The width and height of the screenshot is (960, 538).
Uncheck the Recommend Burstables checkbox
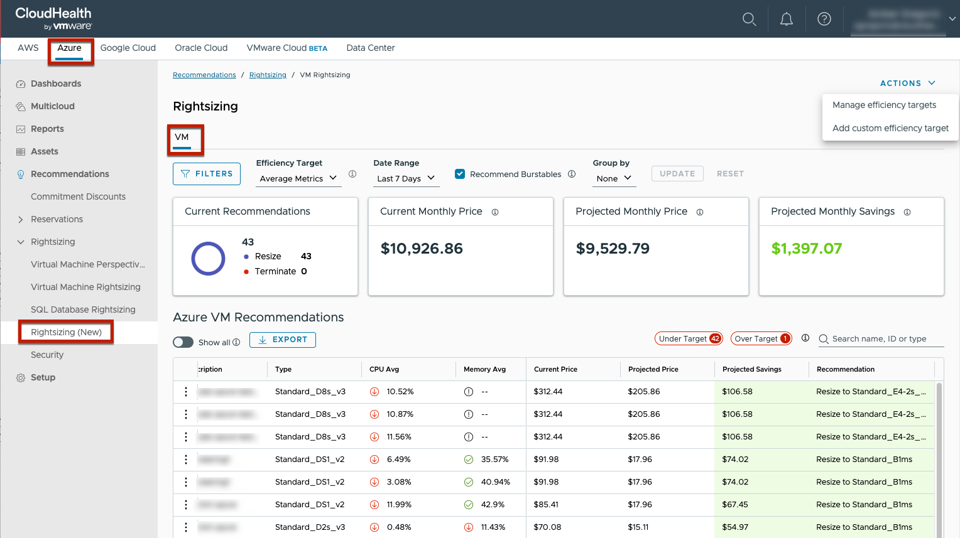pyautogui.click(x=460, y=174)
